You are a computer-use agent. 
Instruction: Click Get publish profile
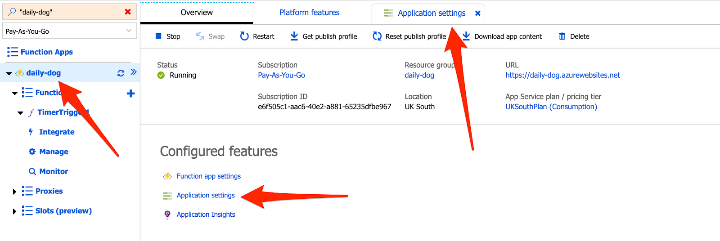324,36
